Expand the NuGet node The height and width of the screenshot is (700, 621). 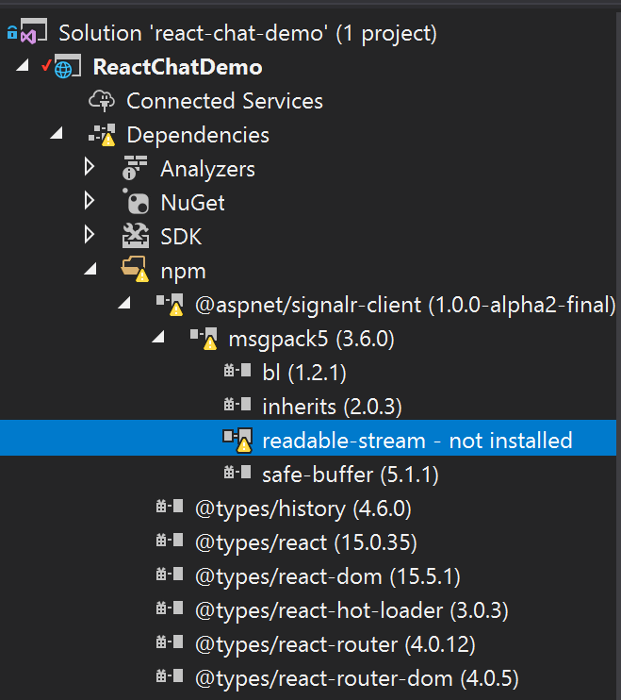(x=90, y=200)
